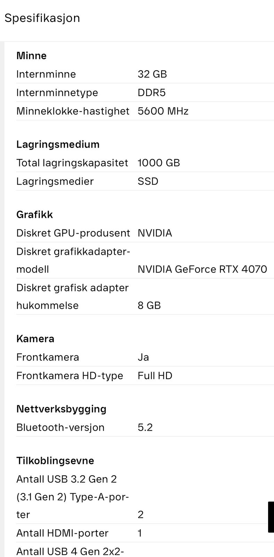Select the 1000 GB storage capacity value
The height and width of the screenshot is (557, 274).
(159, 163)
